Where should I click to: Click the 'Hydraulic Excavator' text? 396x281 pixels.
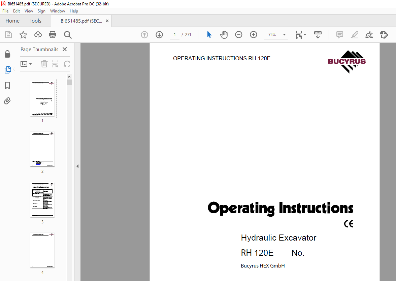(278, 238)
